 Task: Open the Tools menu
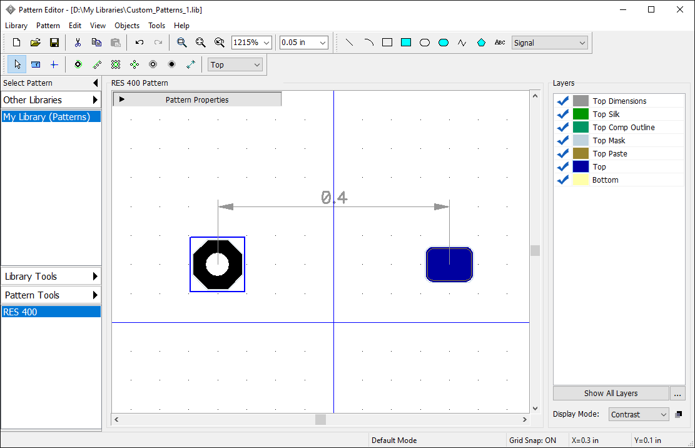click(156, 26)
